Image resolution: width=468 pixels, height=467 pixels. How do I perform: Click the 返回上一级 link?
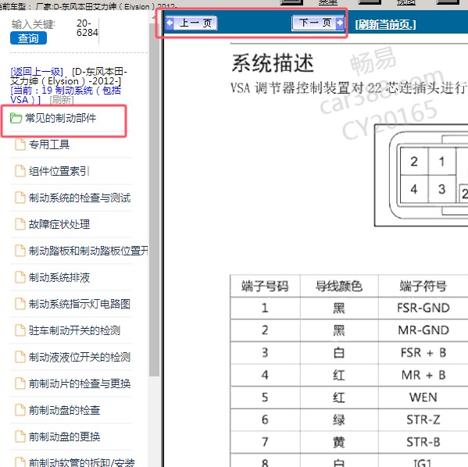(37, 72)
